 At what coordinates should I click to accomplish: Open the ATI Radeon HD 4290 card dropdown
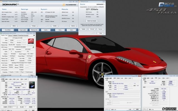pyautogui.click(x=11, y=75)
